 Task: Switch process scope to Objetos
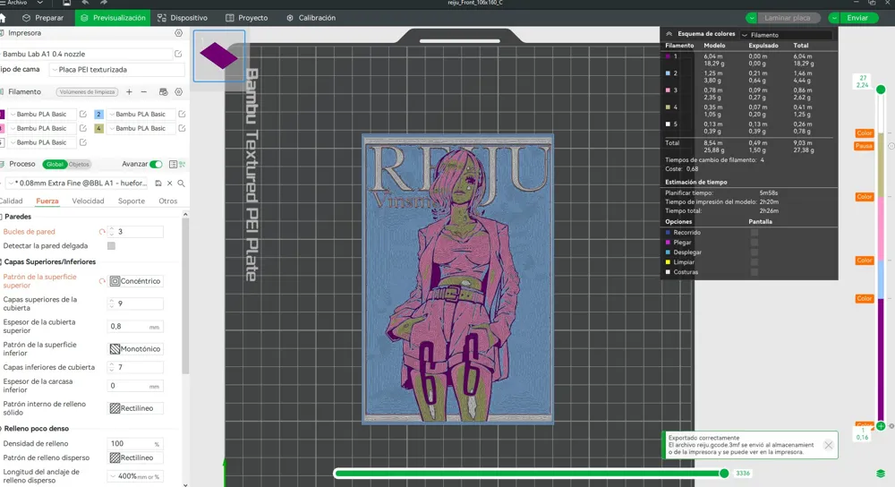[79, 165]
